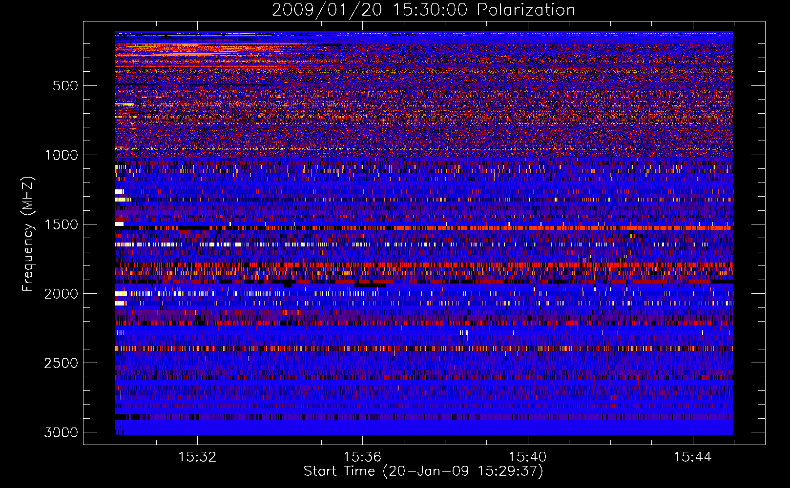Click the 'Start Time (20-Jan-09 15:29:37)' label

[423, 471]
